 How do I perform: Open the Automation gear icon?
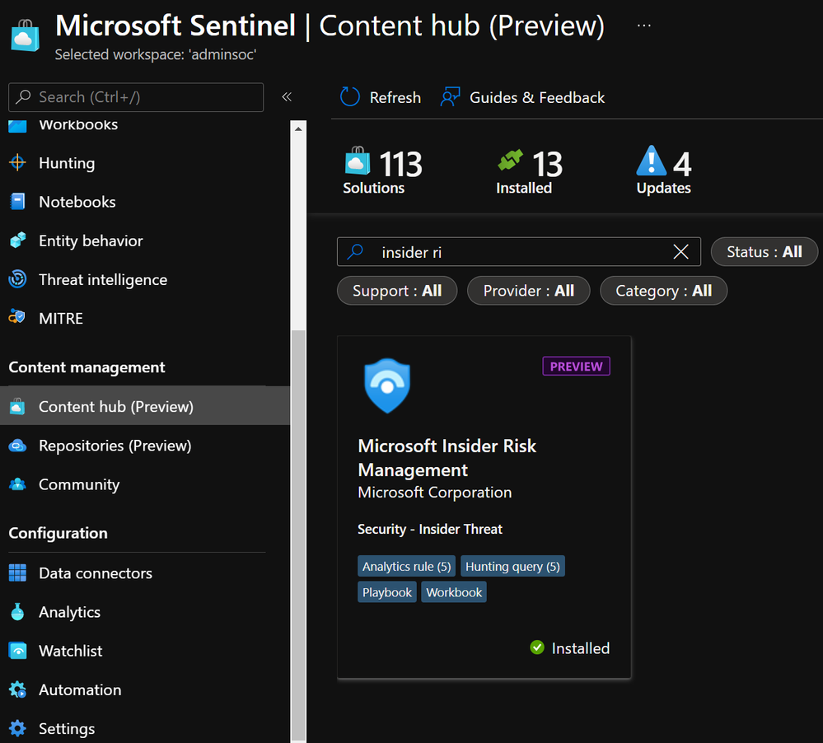[x=17, y=689]
